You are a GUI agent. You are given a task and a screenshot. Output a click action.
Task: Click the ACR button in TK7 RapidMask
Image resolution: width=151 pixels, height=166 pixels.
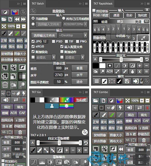coord(109,72)
